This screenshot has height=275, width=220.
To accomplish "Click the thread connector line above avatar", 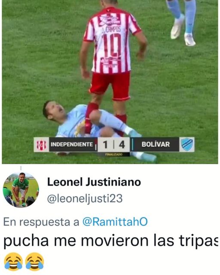I will (21, 168).
